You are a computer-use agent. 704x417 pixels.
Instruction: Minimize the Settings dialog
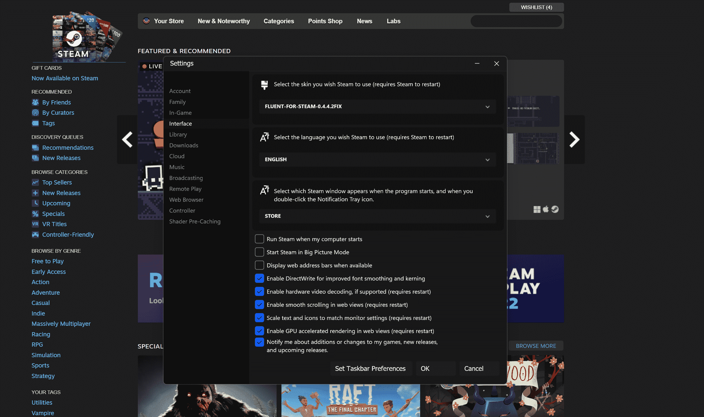coord(477,63)
